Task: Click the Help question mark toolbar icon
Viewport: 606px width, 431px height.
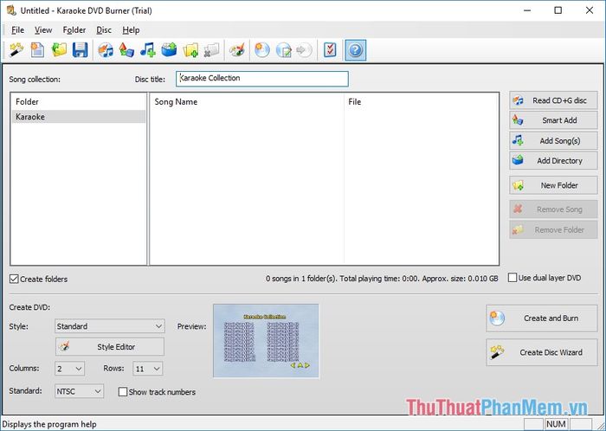Action: click(355, 50)
